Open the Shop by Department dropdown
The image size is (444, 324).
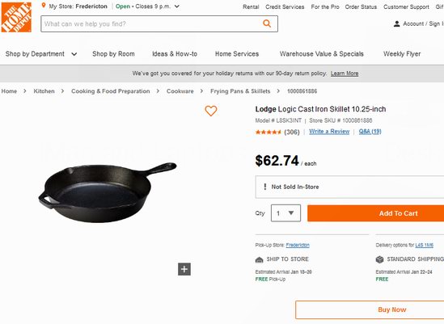(x=41, y=54)
